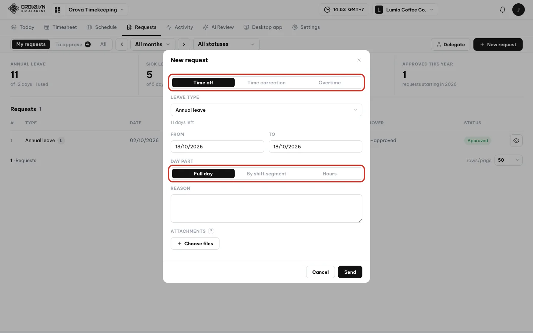Screen dimensions: 533x333
Task: Click the Orova.vn logo
Action: tap(27, 9)
